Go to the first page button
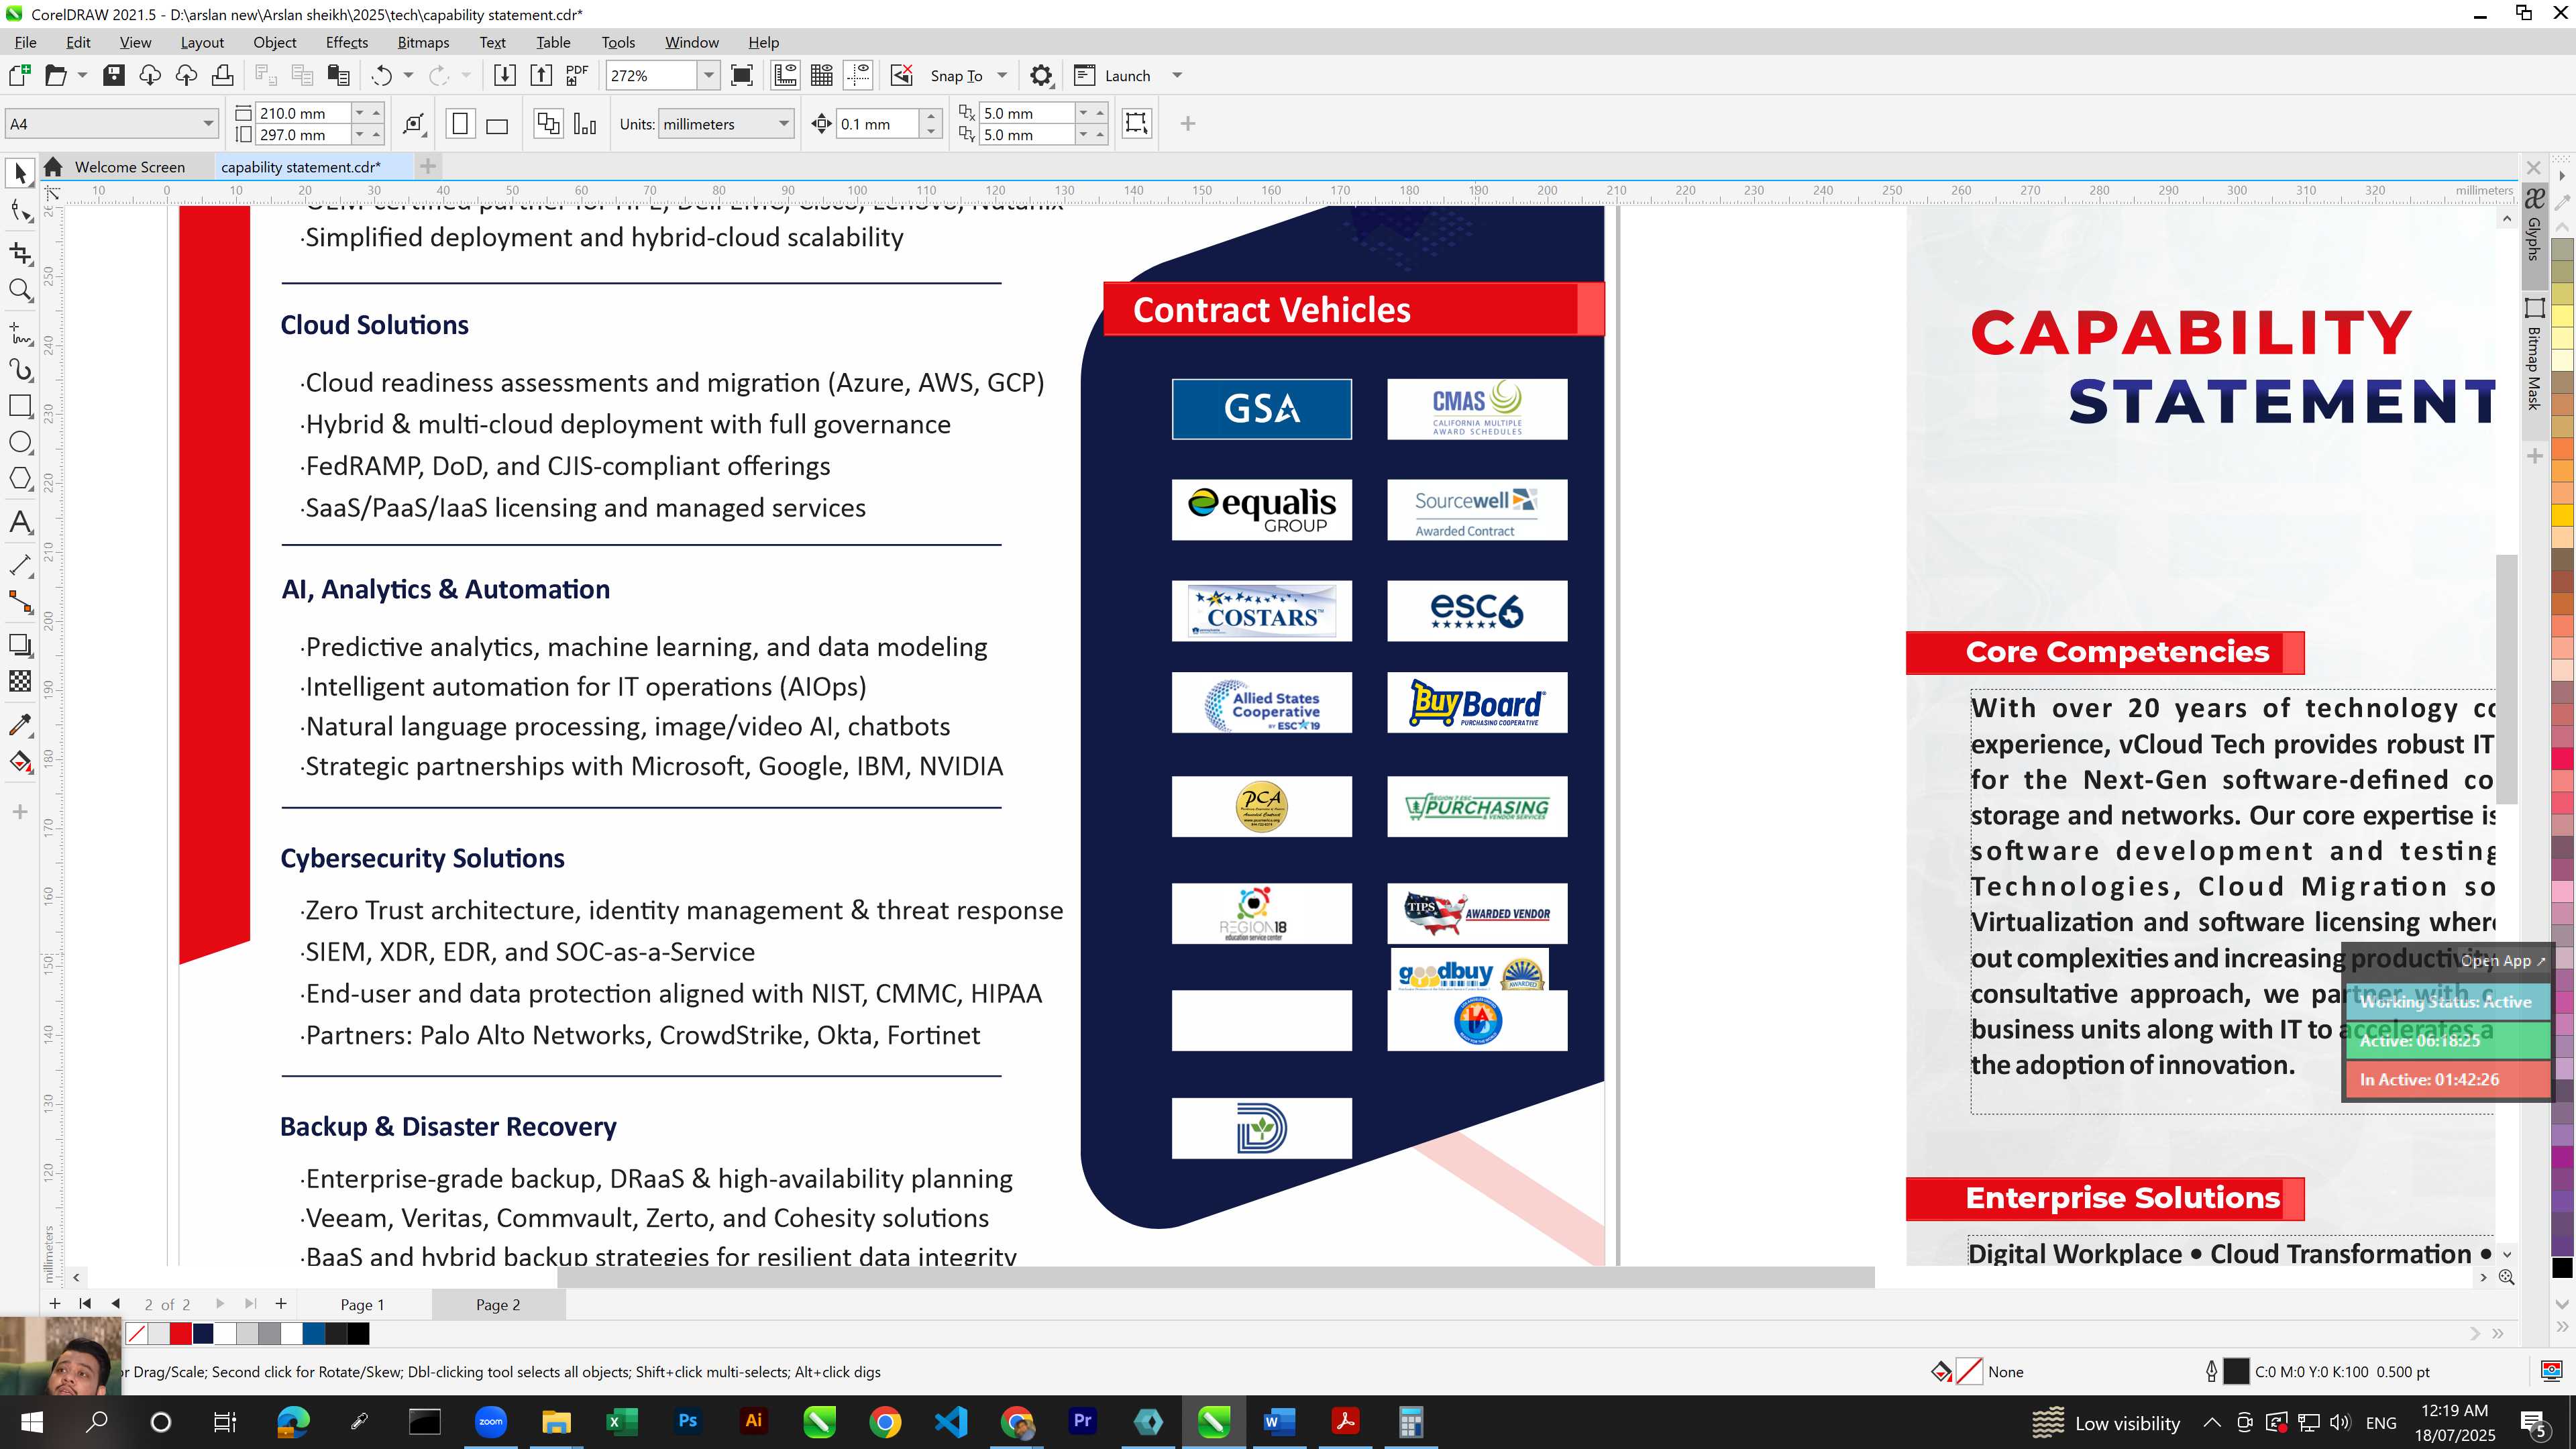 85,1304
